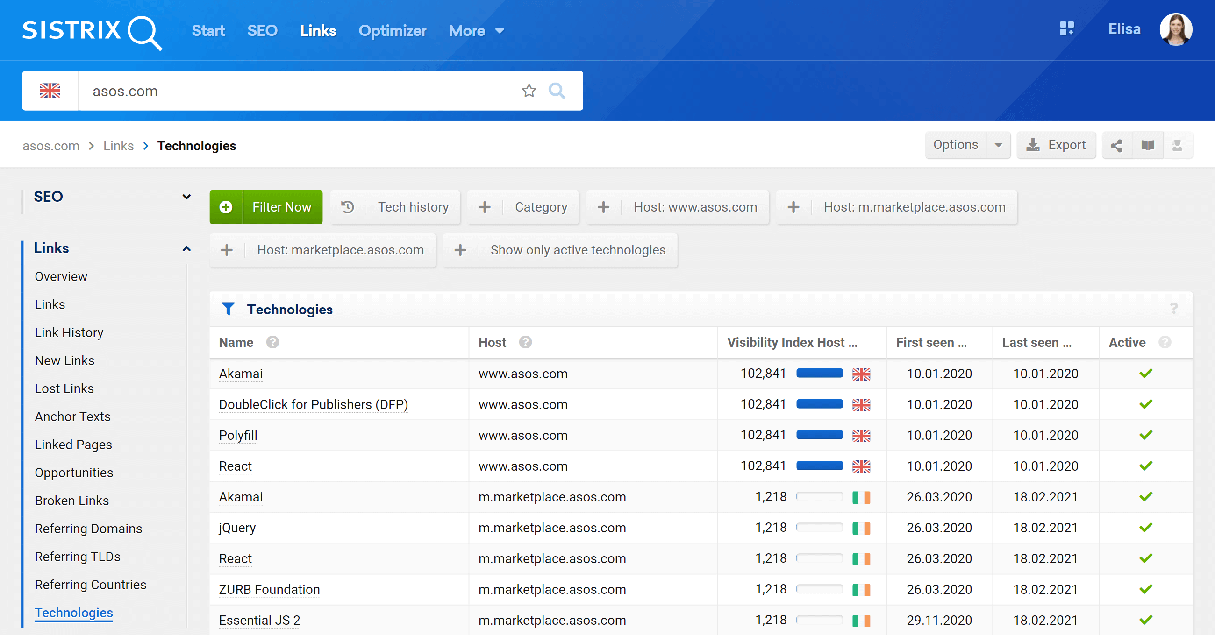
Task: Open Linked Pages in the sidebar
Action: pos(73,445)
